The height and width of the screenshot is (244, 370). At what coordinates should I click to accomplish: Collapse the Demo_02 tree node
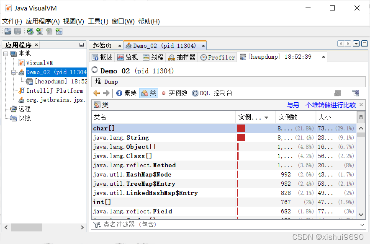pos(14,73)
